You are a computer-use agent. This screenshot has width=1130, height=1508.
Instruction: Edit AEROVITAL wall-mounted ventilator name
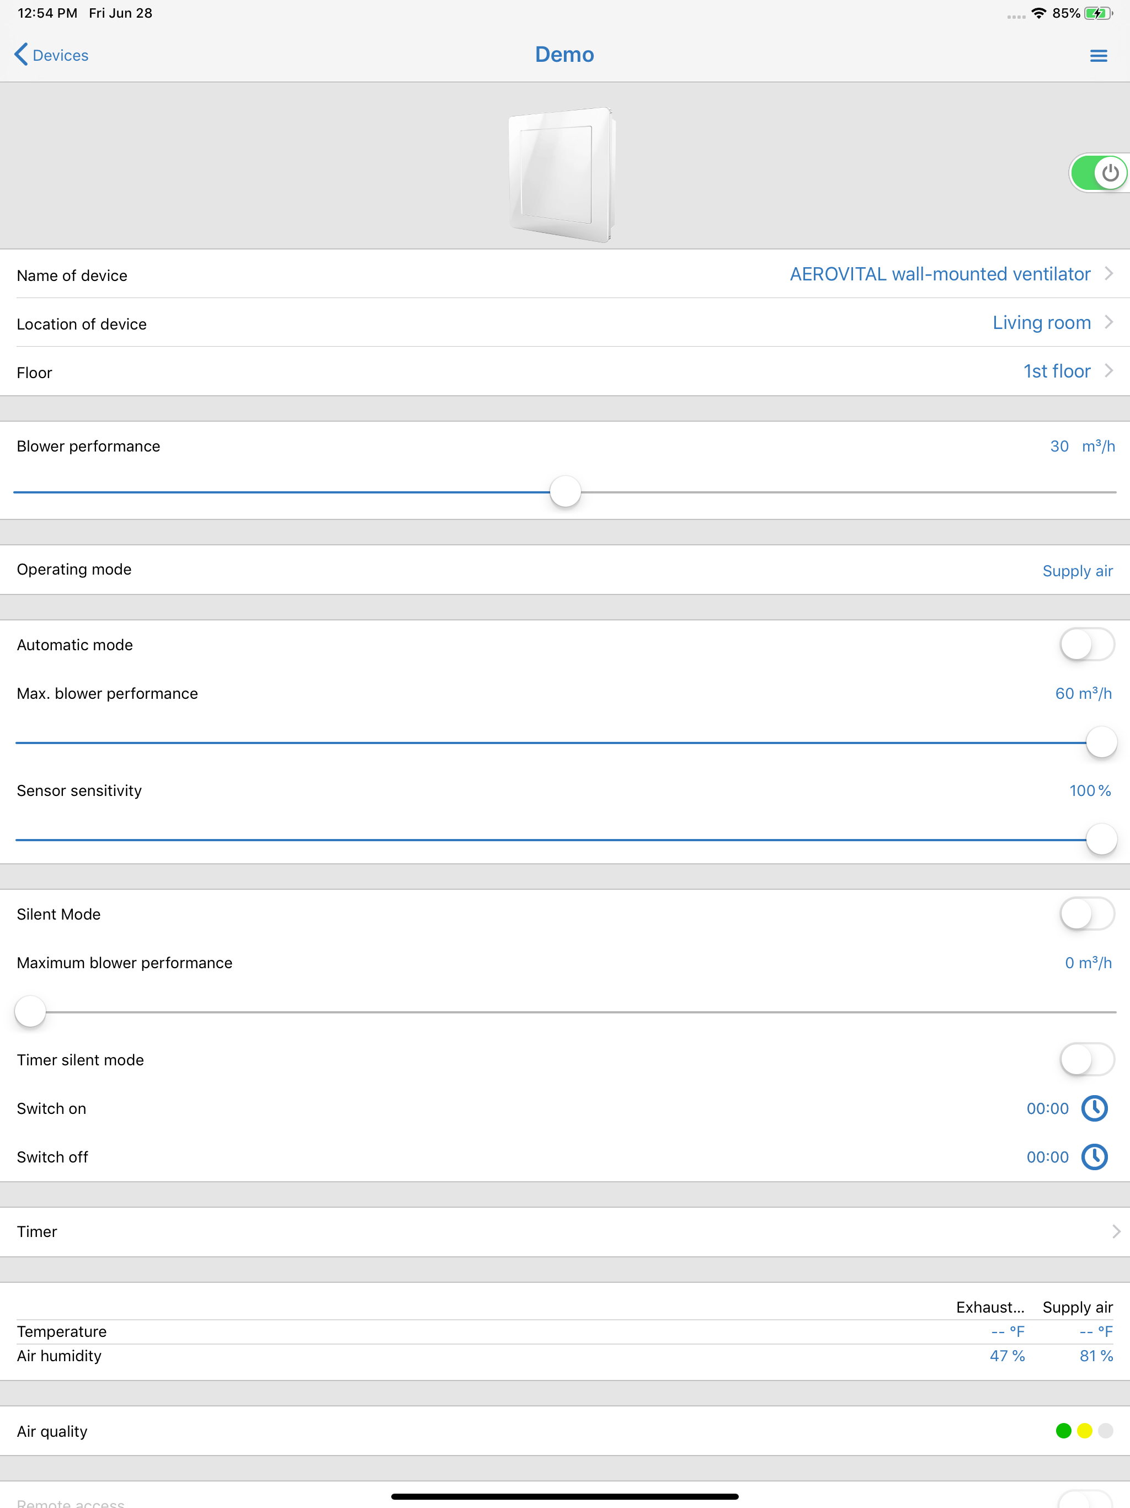point(940,274)
